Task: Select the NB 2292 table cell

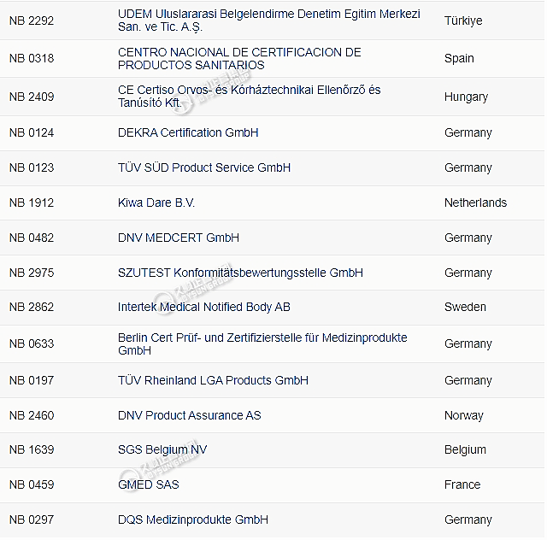Action: pos(32,21)
